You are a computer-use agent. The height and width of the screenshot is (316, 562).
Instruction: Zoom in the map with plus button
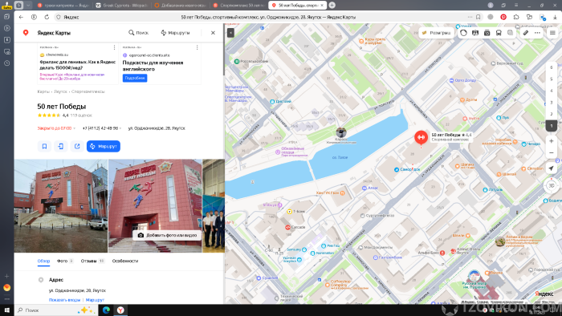tap(552, 141)
